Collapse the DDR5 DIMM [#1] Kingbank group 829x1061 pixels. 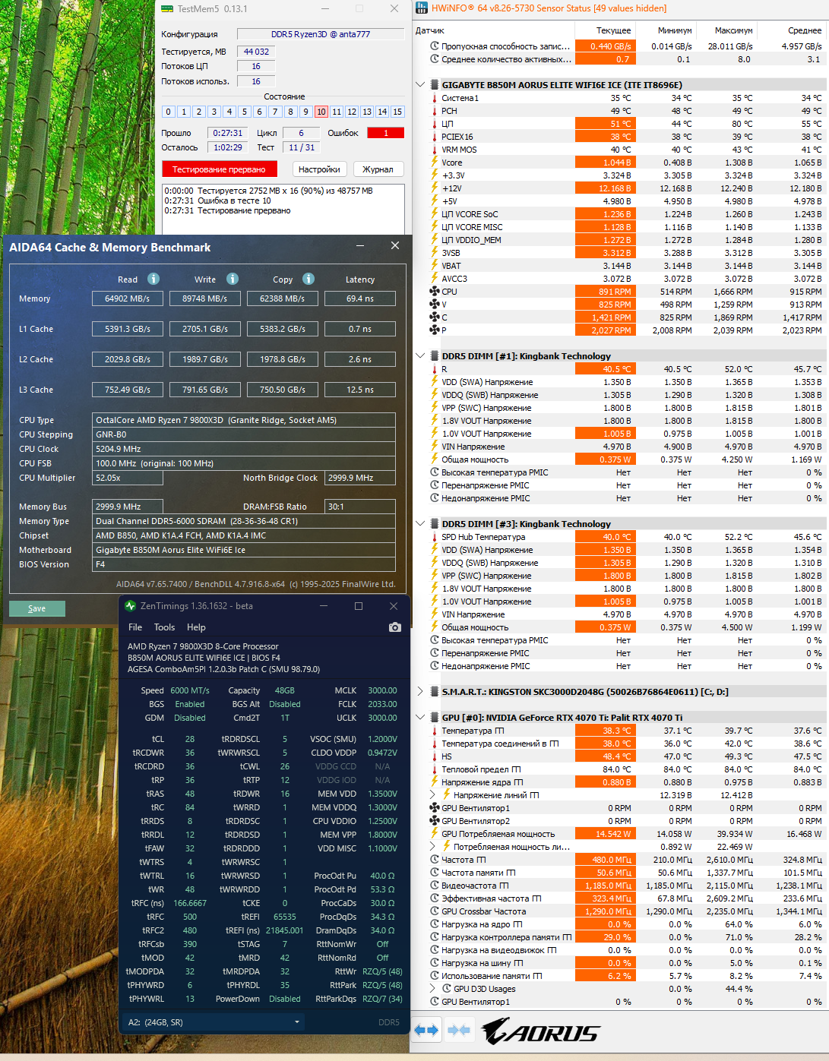(x=421, y=356)
